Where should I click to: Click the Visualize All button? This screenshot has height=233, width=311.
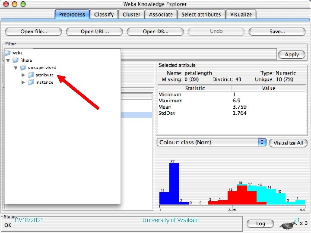289,143
